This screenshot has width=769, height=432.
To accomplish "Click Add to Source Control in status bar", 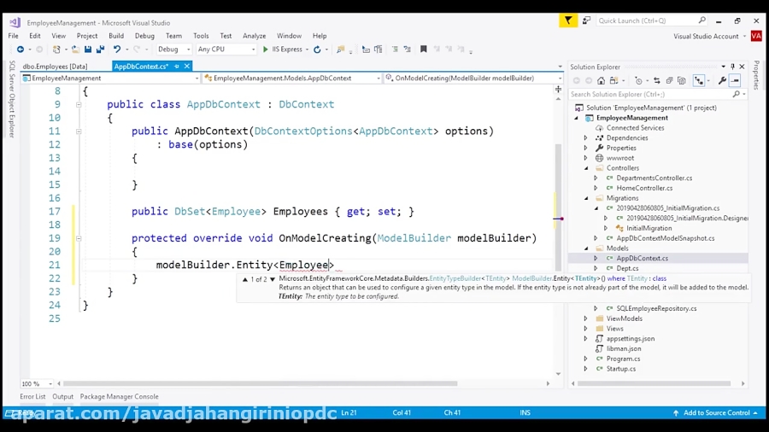I will (717, 413).
